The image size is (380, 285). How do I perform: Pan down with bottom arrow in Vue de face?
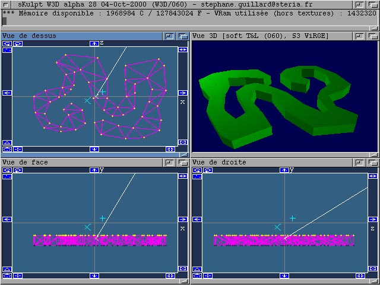(x=94, y=275)
